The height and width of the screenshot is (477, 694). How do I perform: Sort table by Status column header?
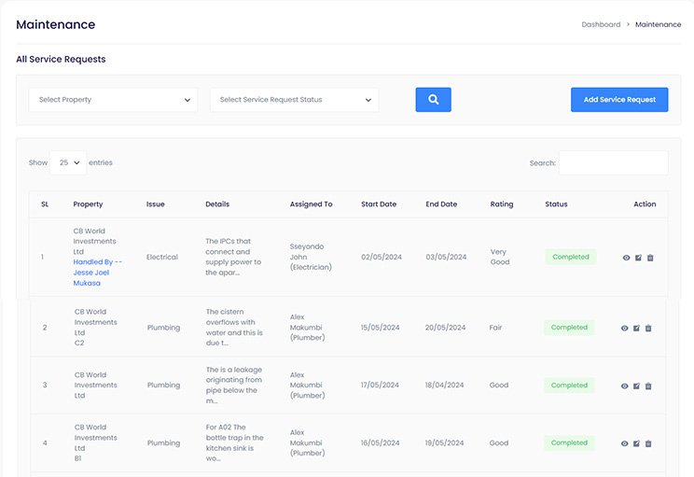point(556,204)
